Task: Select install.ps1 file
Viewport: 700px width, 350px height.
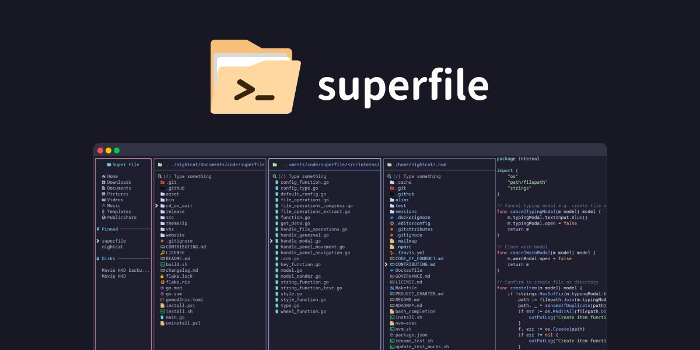Action: (177, 305)
